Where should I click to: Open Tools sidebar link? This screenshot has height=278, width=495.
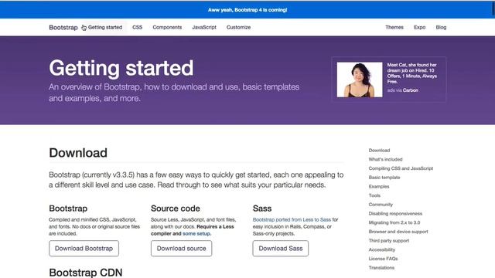(374, 195)
